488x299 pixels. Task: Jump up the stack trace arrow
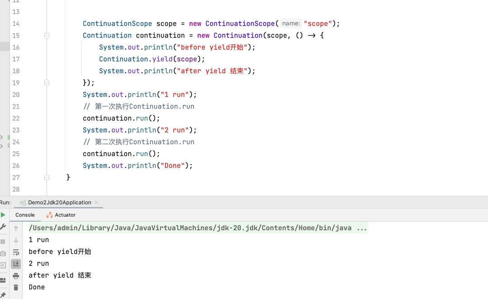16,228
